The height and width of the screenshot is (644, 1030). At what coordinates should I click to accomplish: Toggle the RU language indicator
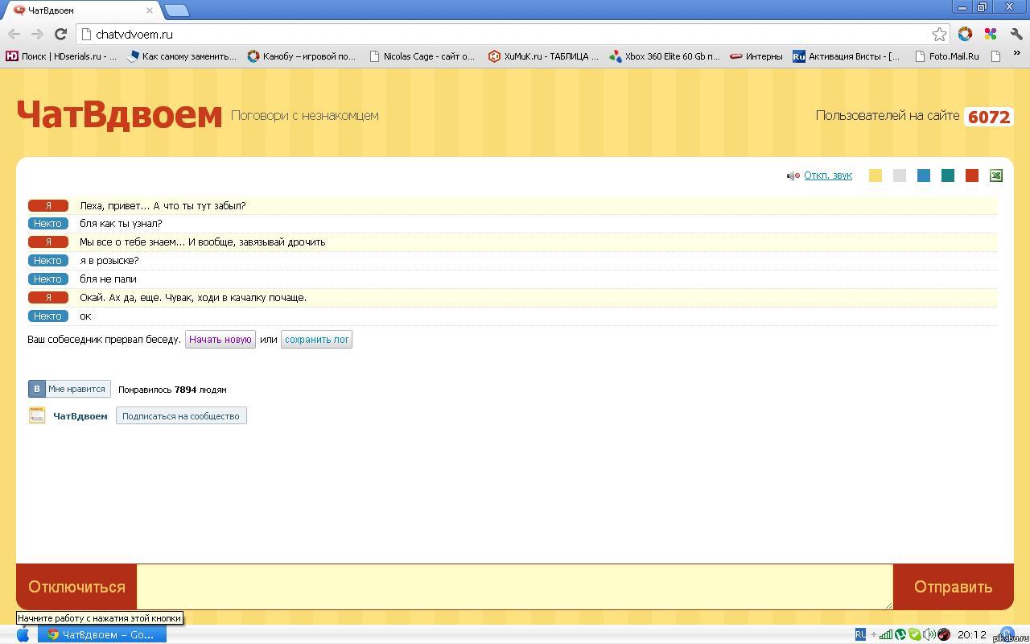click(x=860, y=634)
